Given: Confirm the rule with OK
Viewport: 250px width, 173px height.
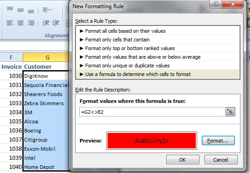Looking at the screenshot, I should pos(183,160).
